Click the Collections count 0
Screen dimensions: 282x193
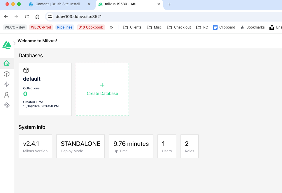[x=25, y=94]
